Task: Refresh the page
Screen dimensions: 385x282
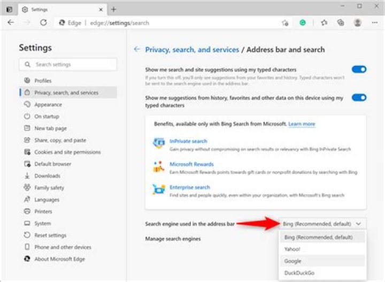Action: click(43, 22)
